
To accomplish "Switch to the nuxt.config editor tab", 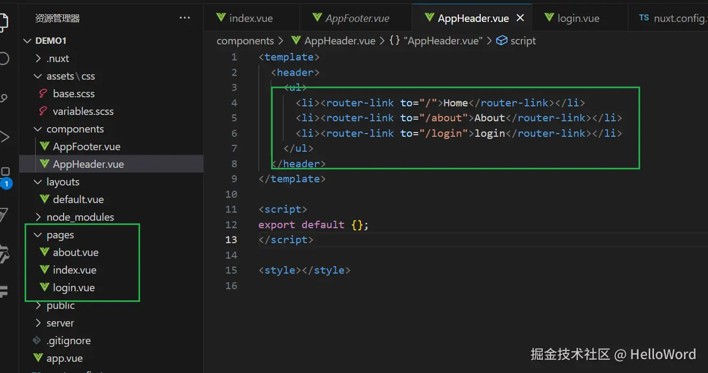I will point(668,18).
